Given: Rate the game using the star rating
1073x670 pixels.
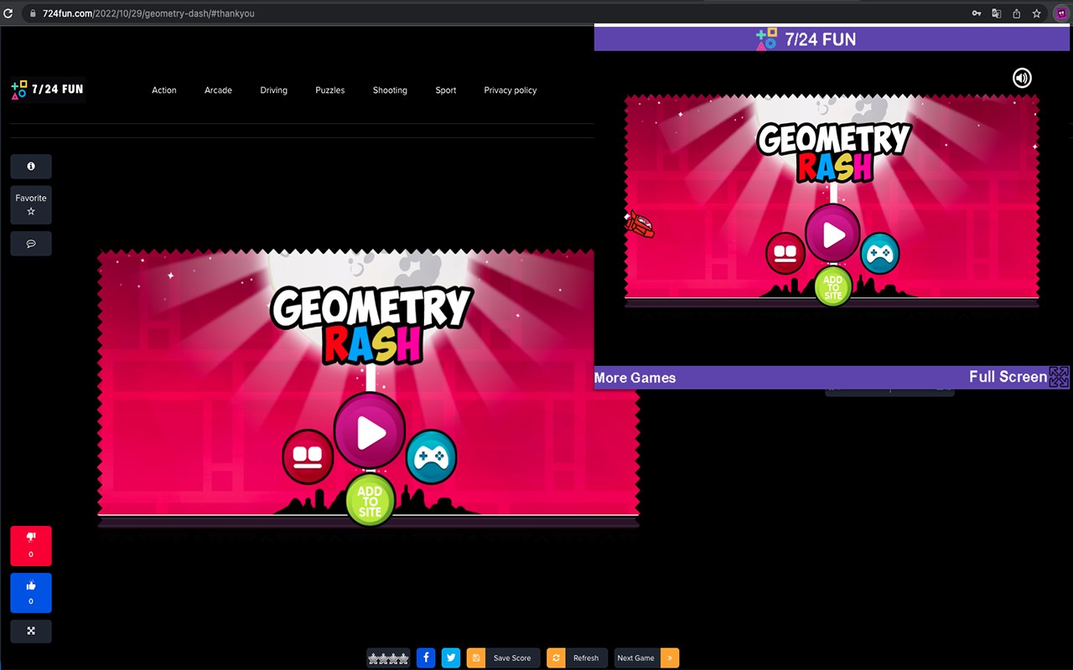Looking at the screenshot, I should pos(388,658).
